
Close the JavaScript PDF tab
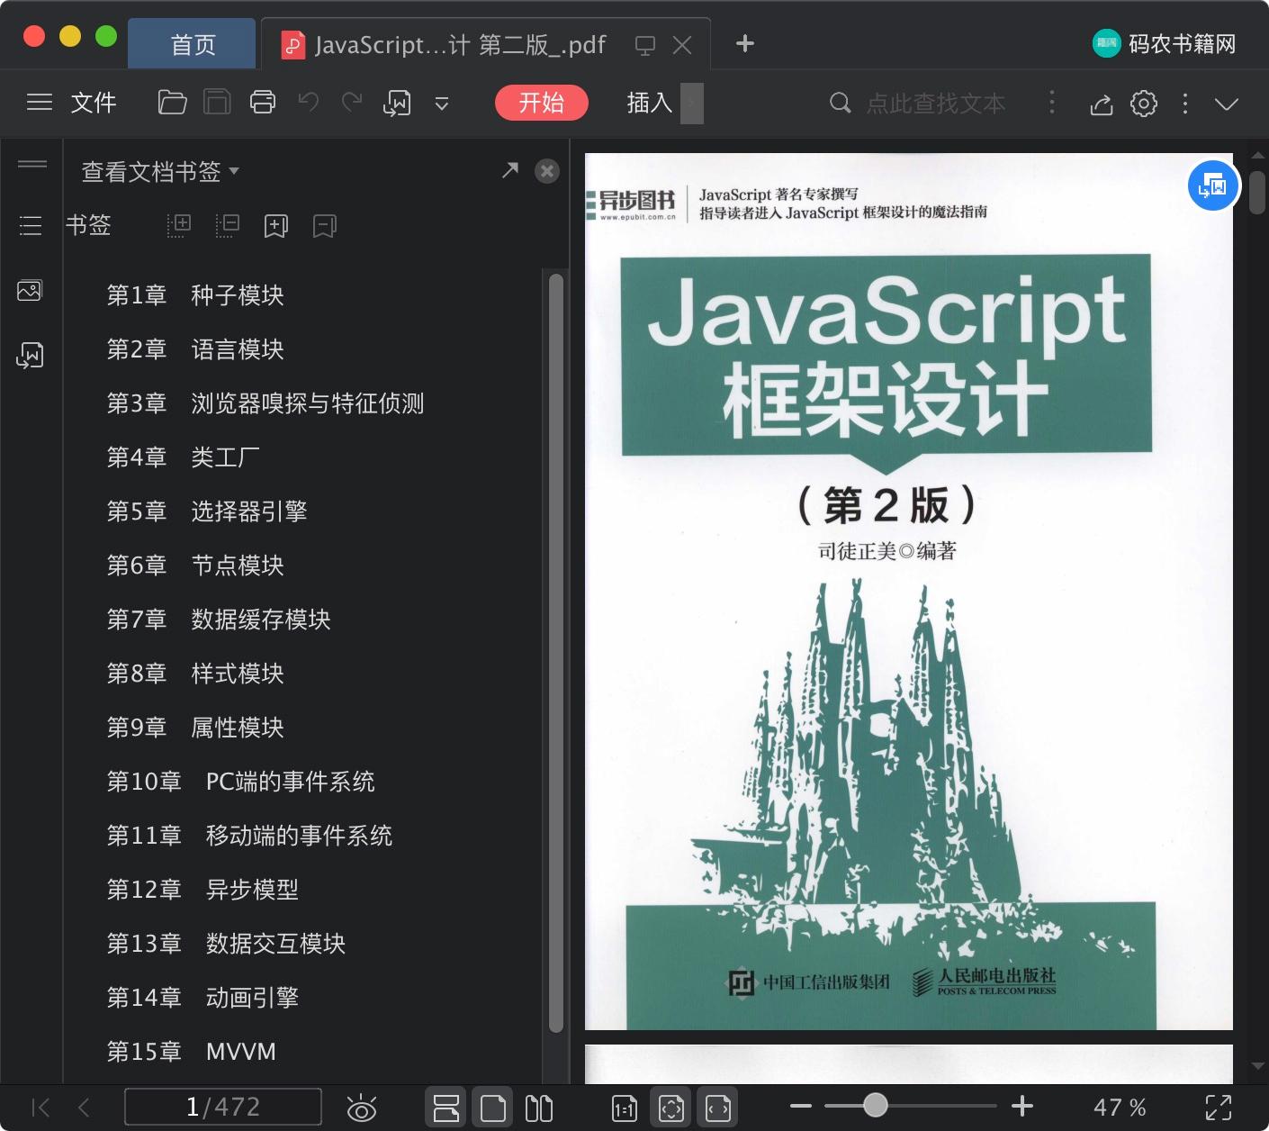pyautogui.click(x=682, y=45)
